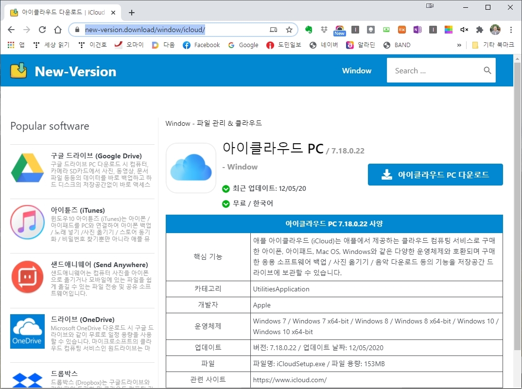522x389 pixels.
Task: Click the iTunes music note icon
Action: [x=27, y=222]
